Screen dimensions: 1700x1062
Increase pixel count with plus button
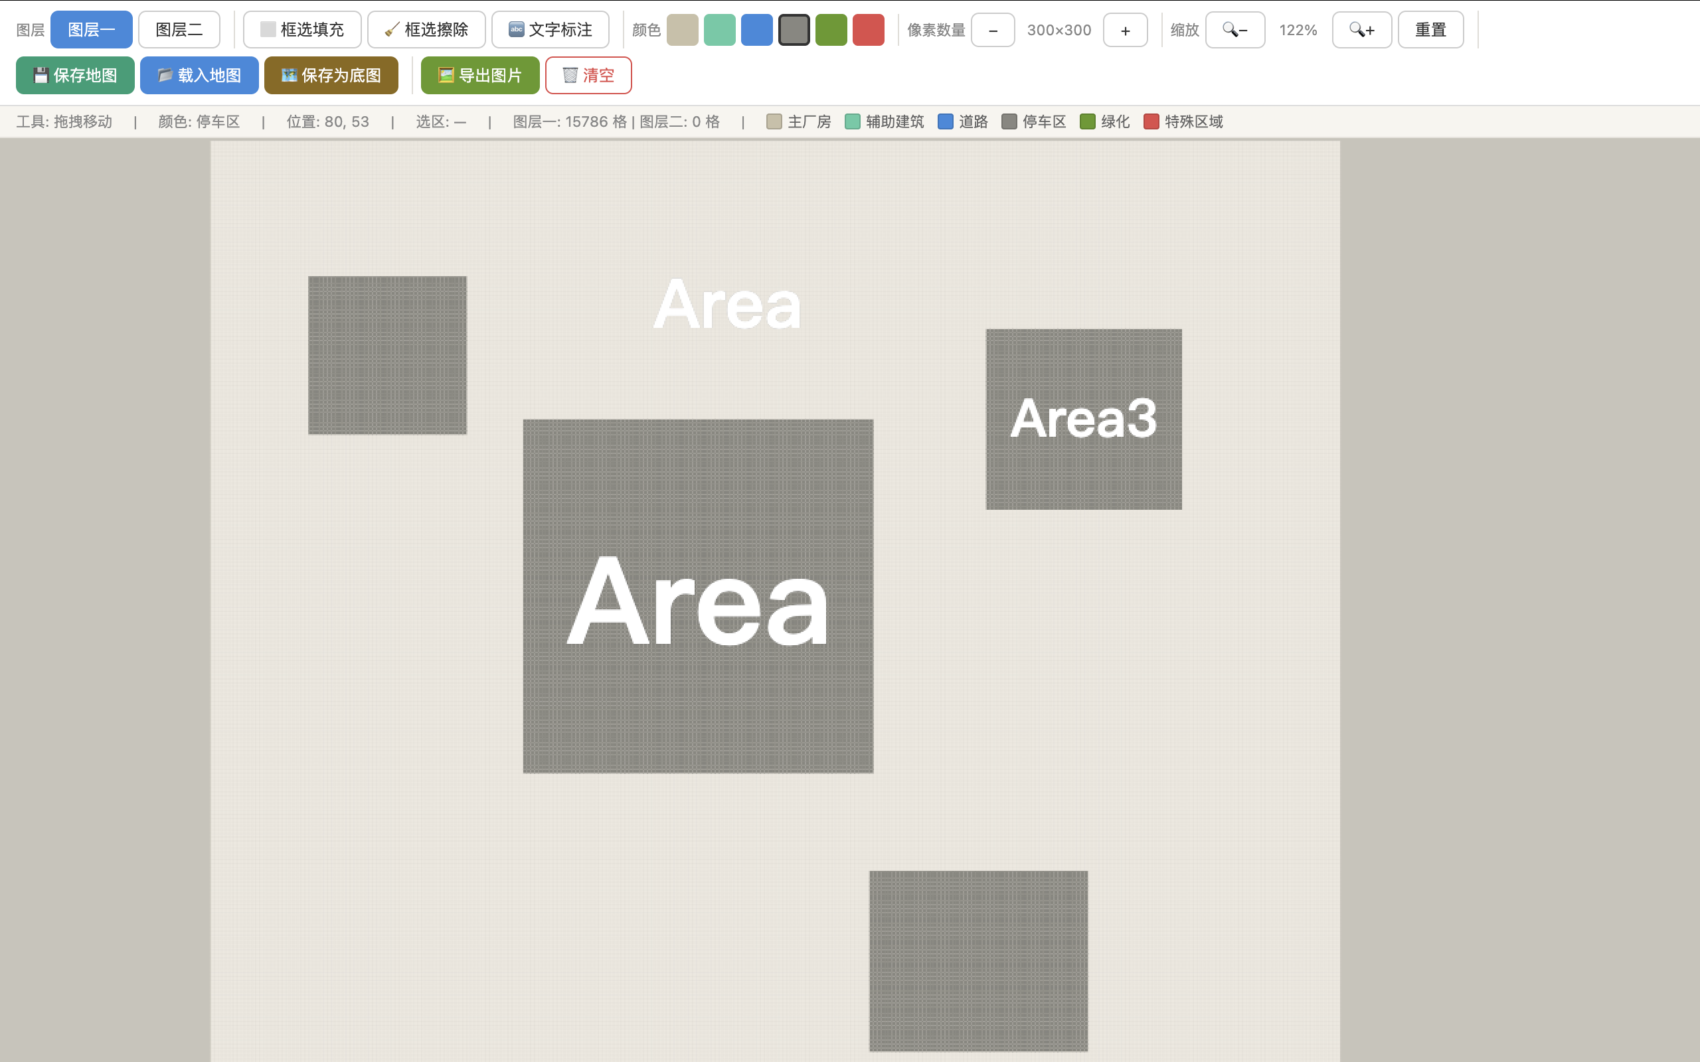(1126, 31)
